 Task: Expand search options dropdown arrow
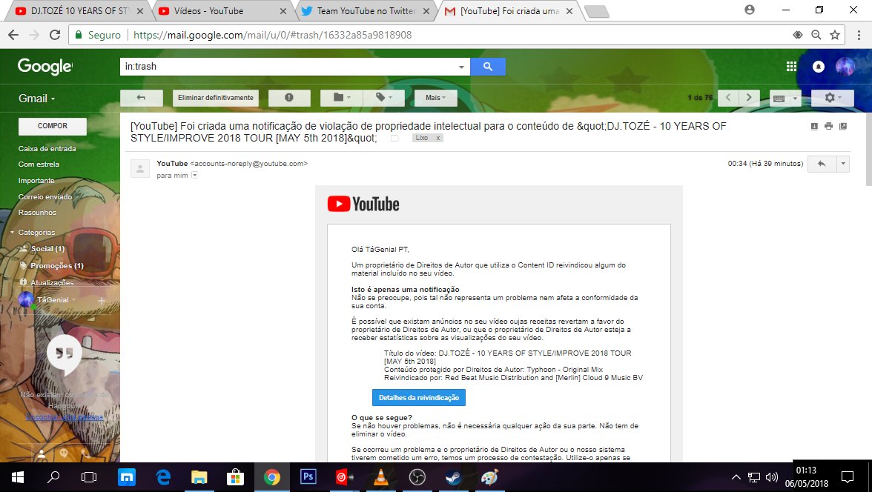point(461,67)
